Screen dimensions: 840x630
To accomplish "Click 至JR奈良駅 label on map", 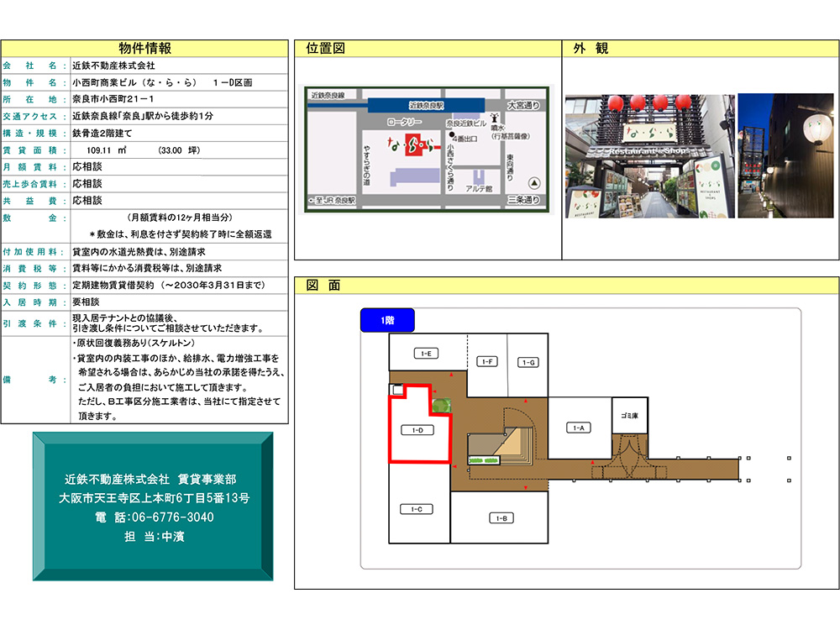I will pyautogui.click(x=332, y=201).
